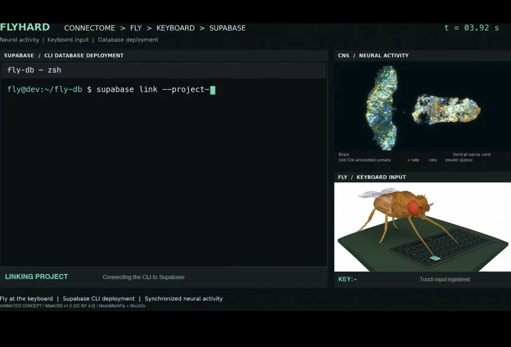
Task: Click 'Connecting the CLI to Supabase' text
Action: pyautogui.click(x=144, y=277)
